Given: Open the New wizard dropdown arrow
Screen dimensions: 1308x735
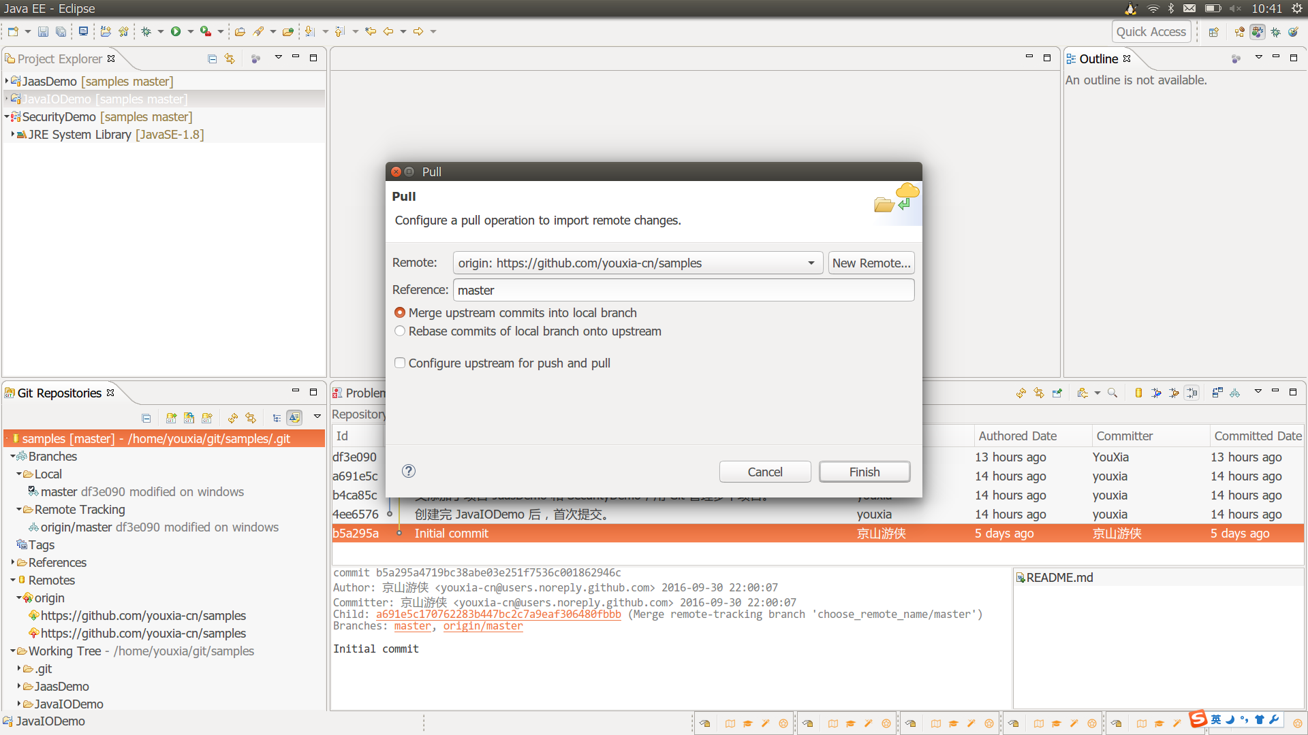Looking at the screenshot, I should click(27, 31).
